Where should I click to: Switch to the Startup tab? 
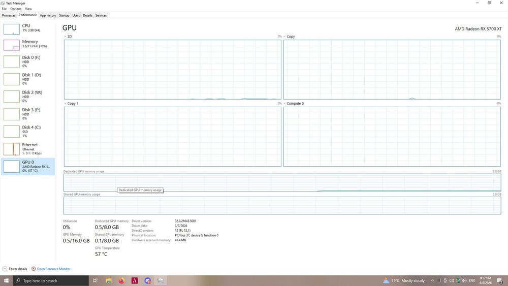64,15
